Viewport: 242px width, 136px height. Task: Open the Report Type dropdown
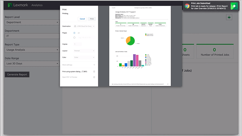[32, 50]
